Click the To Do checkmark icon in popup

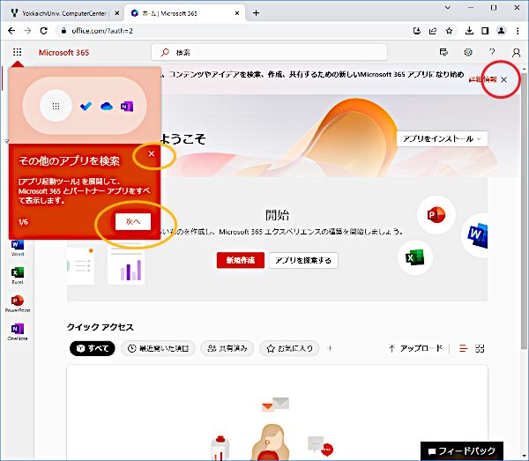[x=86, y=107]
